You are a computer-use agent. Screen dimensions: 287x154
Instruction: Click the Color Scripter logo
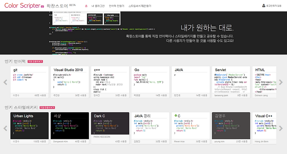tap(24, 6)
